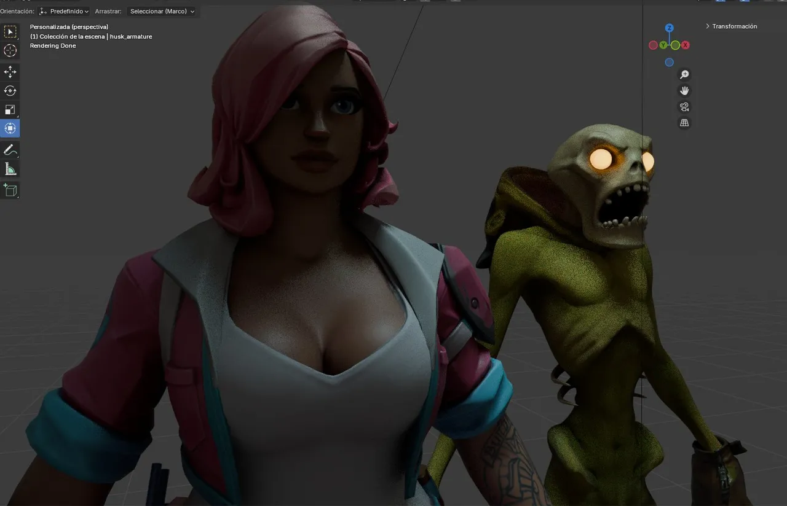Select the Add Cube tool
Viewport: 787px width, 506px height.
click(x=10, y=190)
